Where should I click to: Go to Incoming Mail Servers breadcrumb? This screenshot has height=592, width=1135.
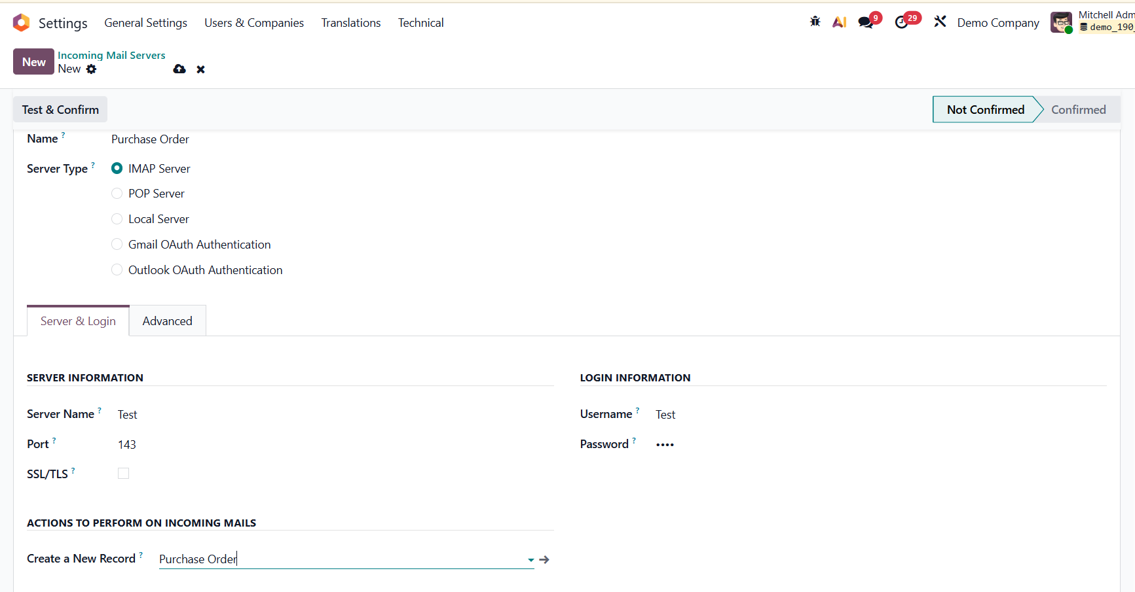tap(111, 56)
